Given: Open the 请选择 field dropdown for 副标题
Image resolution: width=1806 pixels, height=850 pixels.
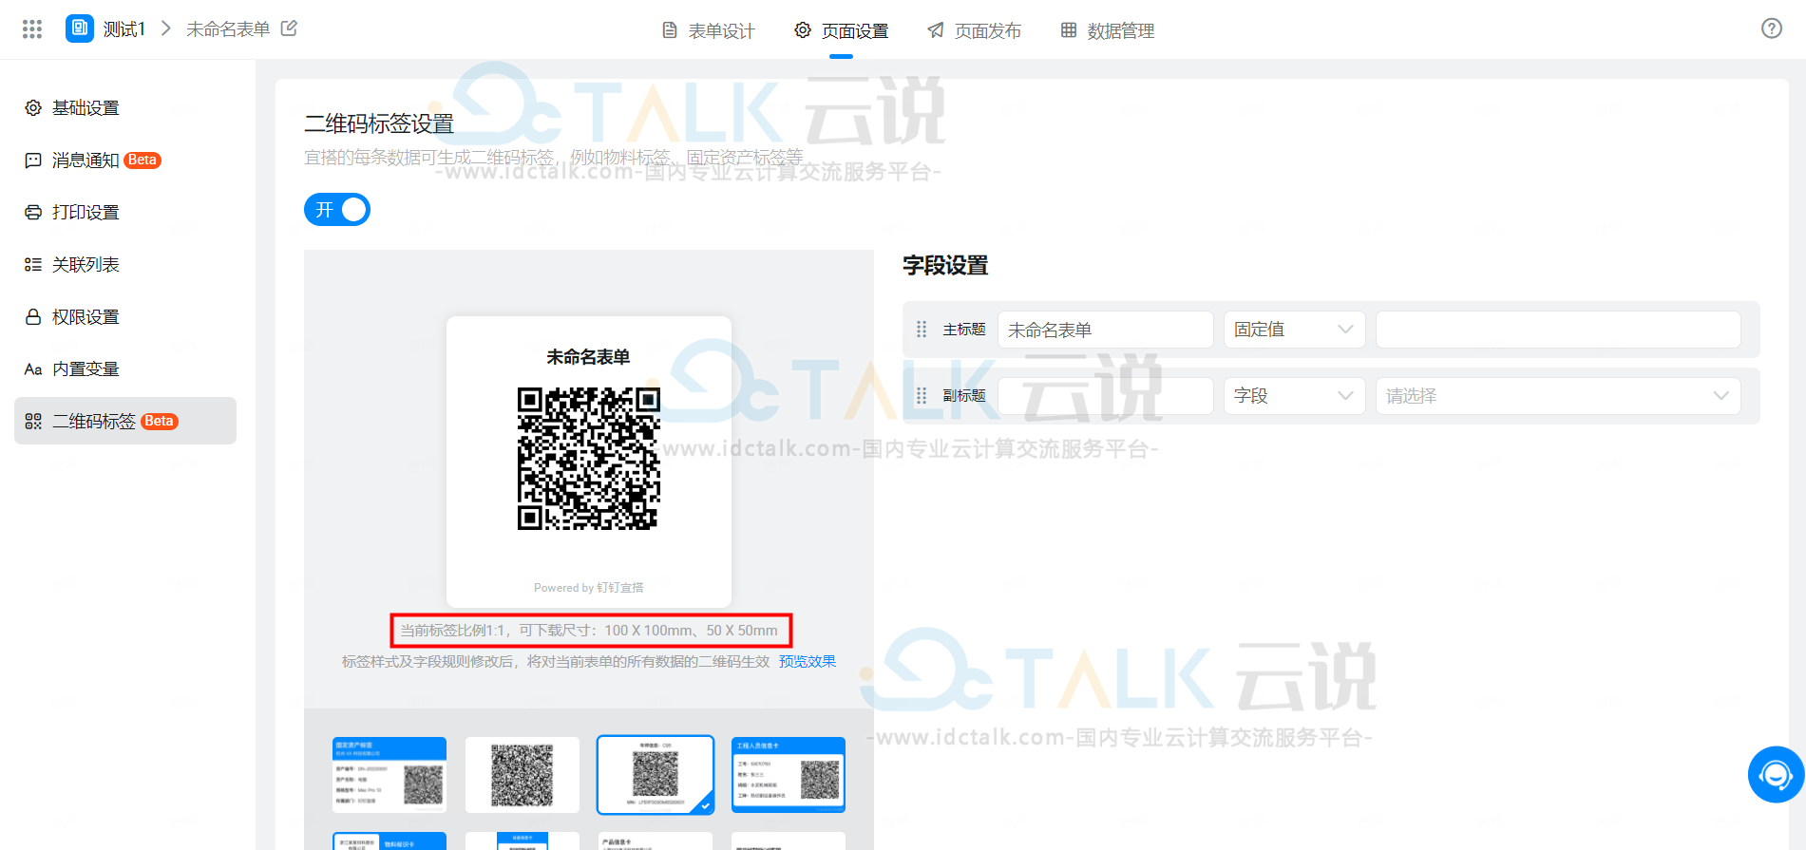Looking at the screenshot, I should pyautogui.click(x=1558, y=396).
